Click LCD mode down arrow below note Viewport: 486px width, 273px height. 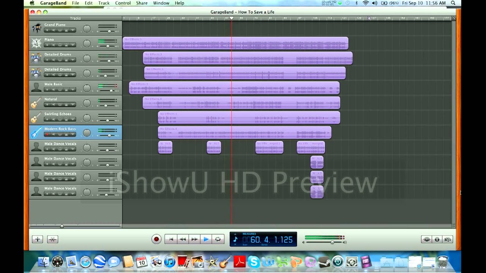[235, 245]
